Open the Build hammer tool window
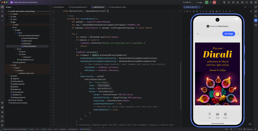The height and width of the screenshot is (131, 258). point(2,103)
